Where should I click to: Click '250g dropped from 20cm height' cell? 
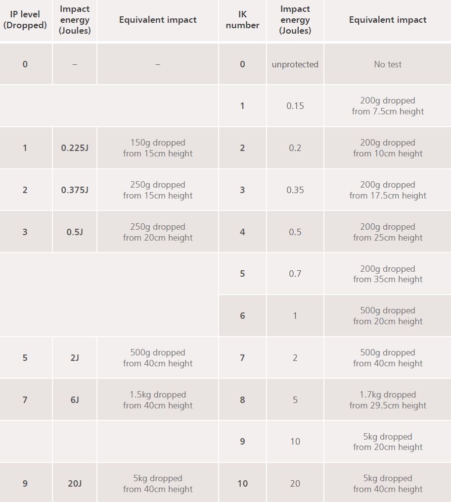(158, 232)
